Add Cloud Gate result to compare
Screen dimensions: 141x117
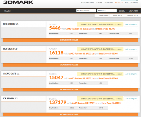coord(131,74)
